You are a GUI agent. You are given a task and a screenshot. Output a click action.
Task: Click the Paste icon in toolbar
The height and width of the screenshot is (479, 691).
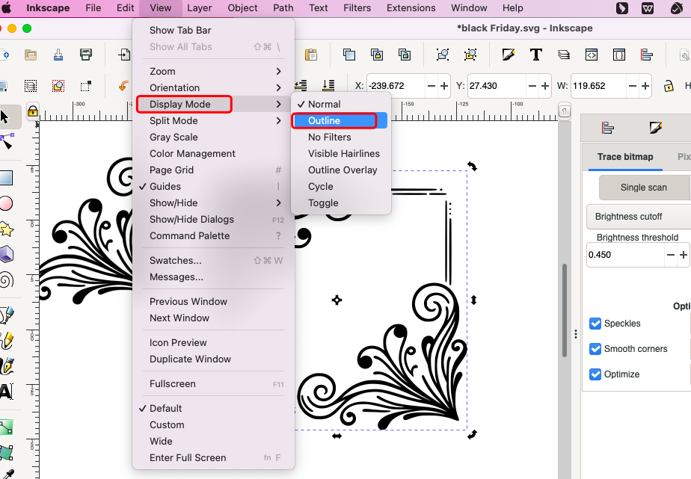coord(311,55)
